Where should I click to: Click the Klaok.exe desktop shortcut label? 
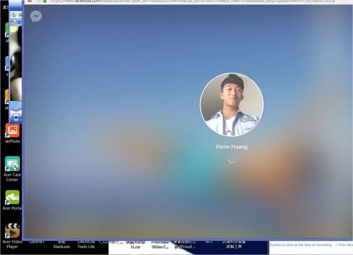62,244
